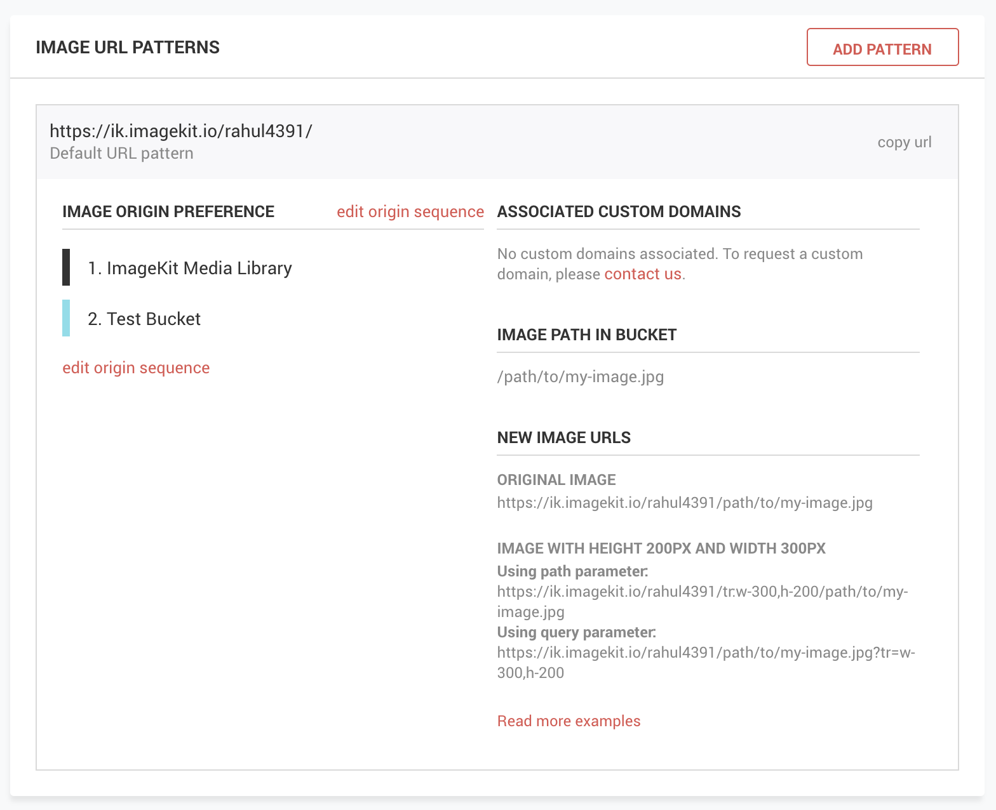Click the 'Using query parameter:' label
Screen dimensions: 996x810
(x=577, y=632)
